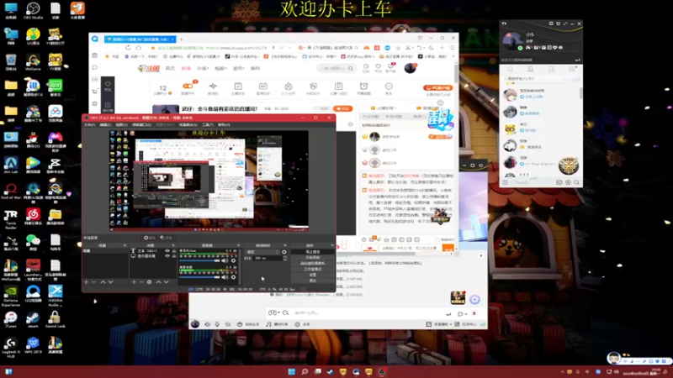The image size is (673, 378).
Task: Select Douyu 首页 home nav tab
Action: pyautogui.click(x=170, y=68)
